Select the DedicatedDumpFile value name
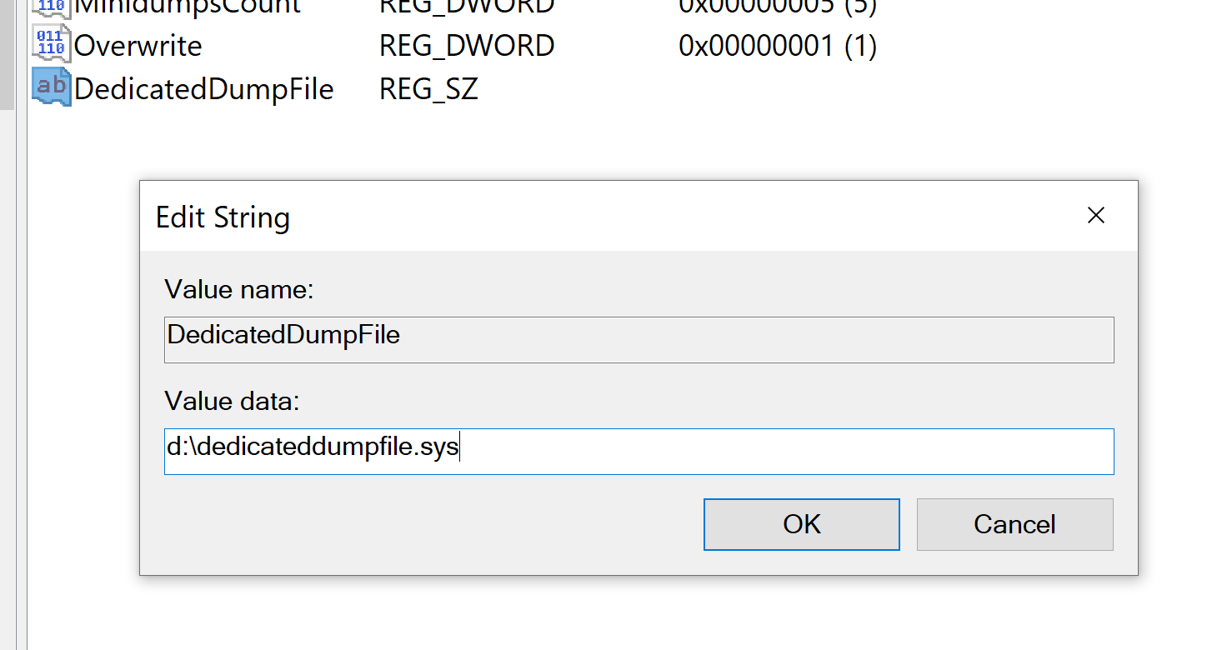This screenshot has width=1212, height=650. pyautogui.click(x=204, y=89)
